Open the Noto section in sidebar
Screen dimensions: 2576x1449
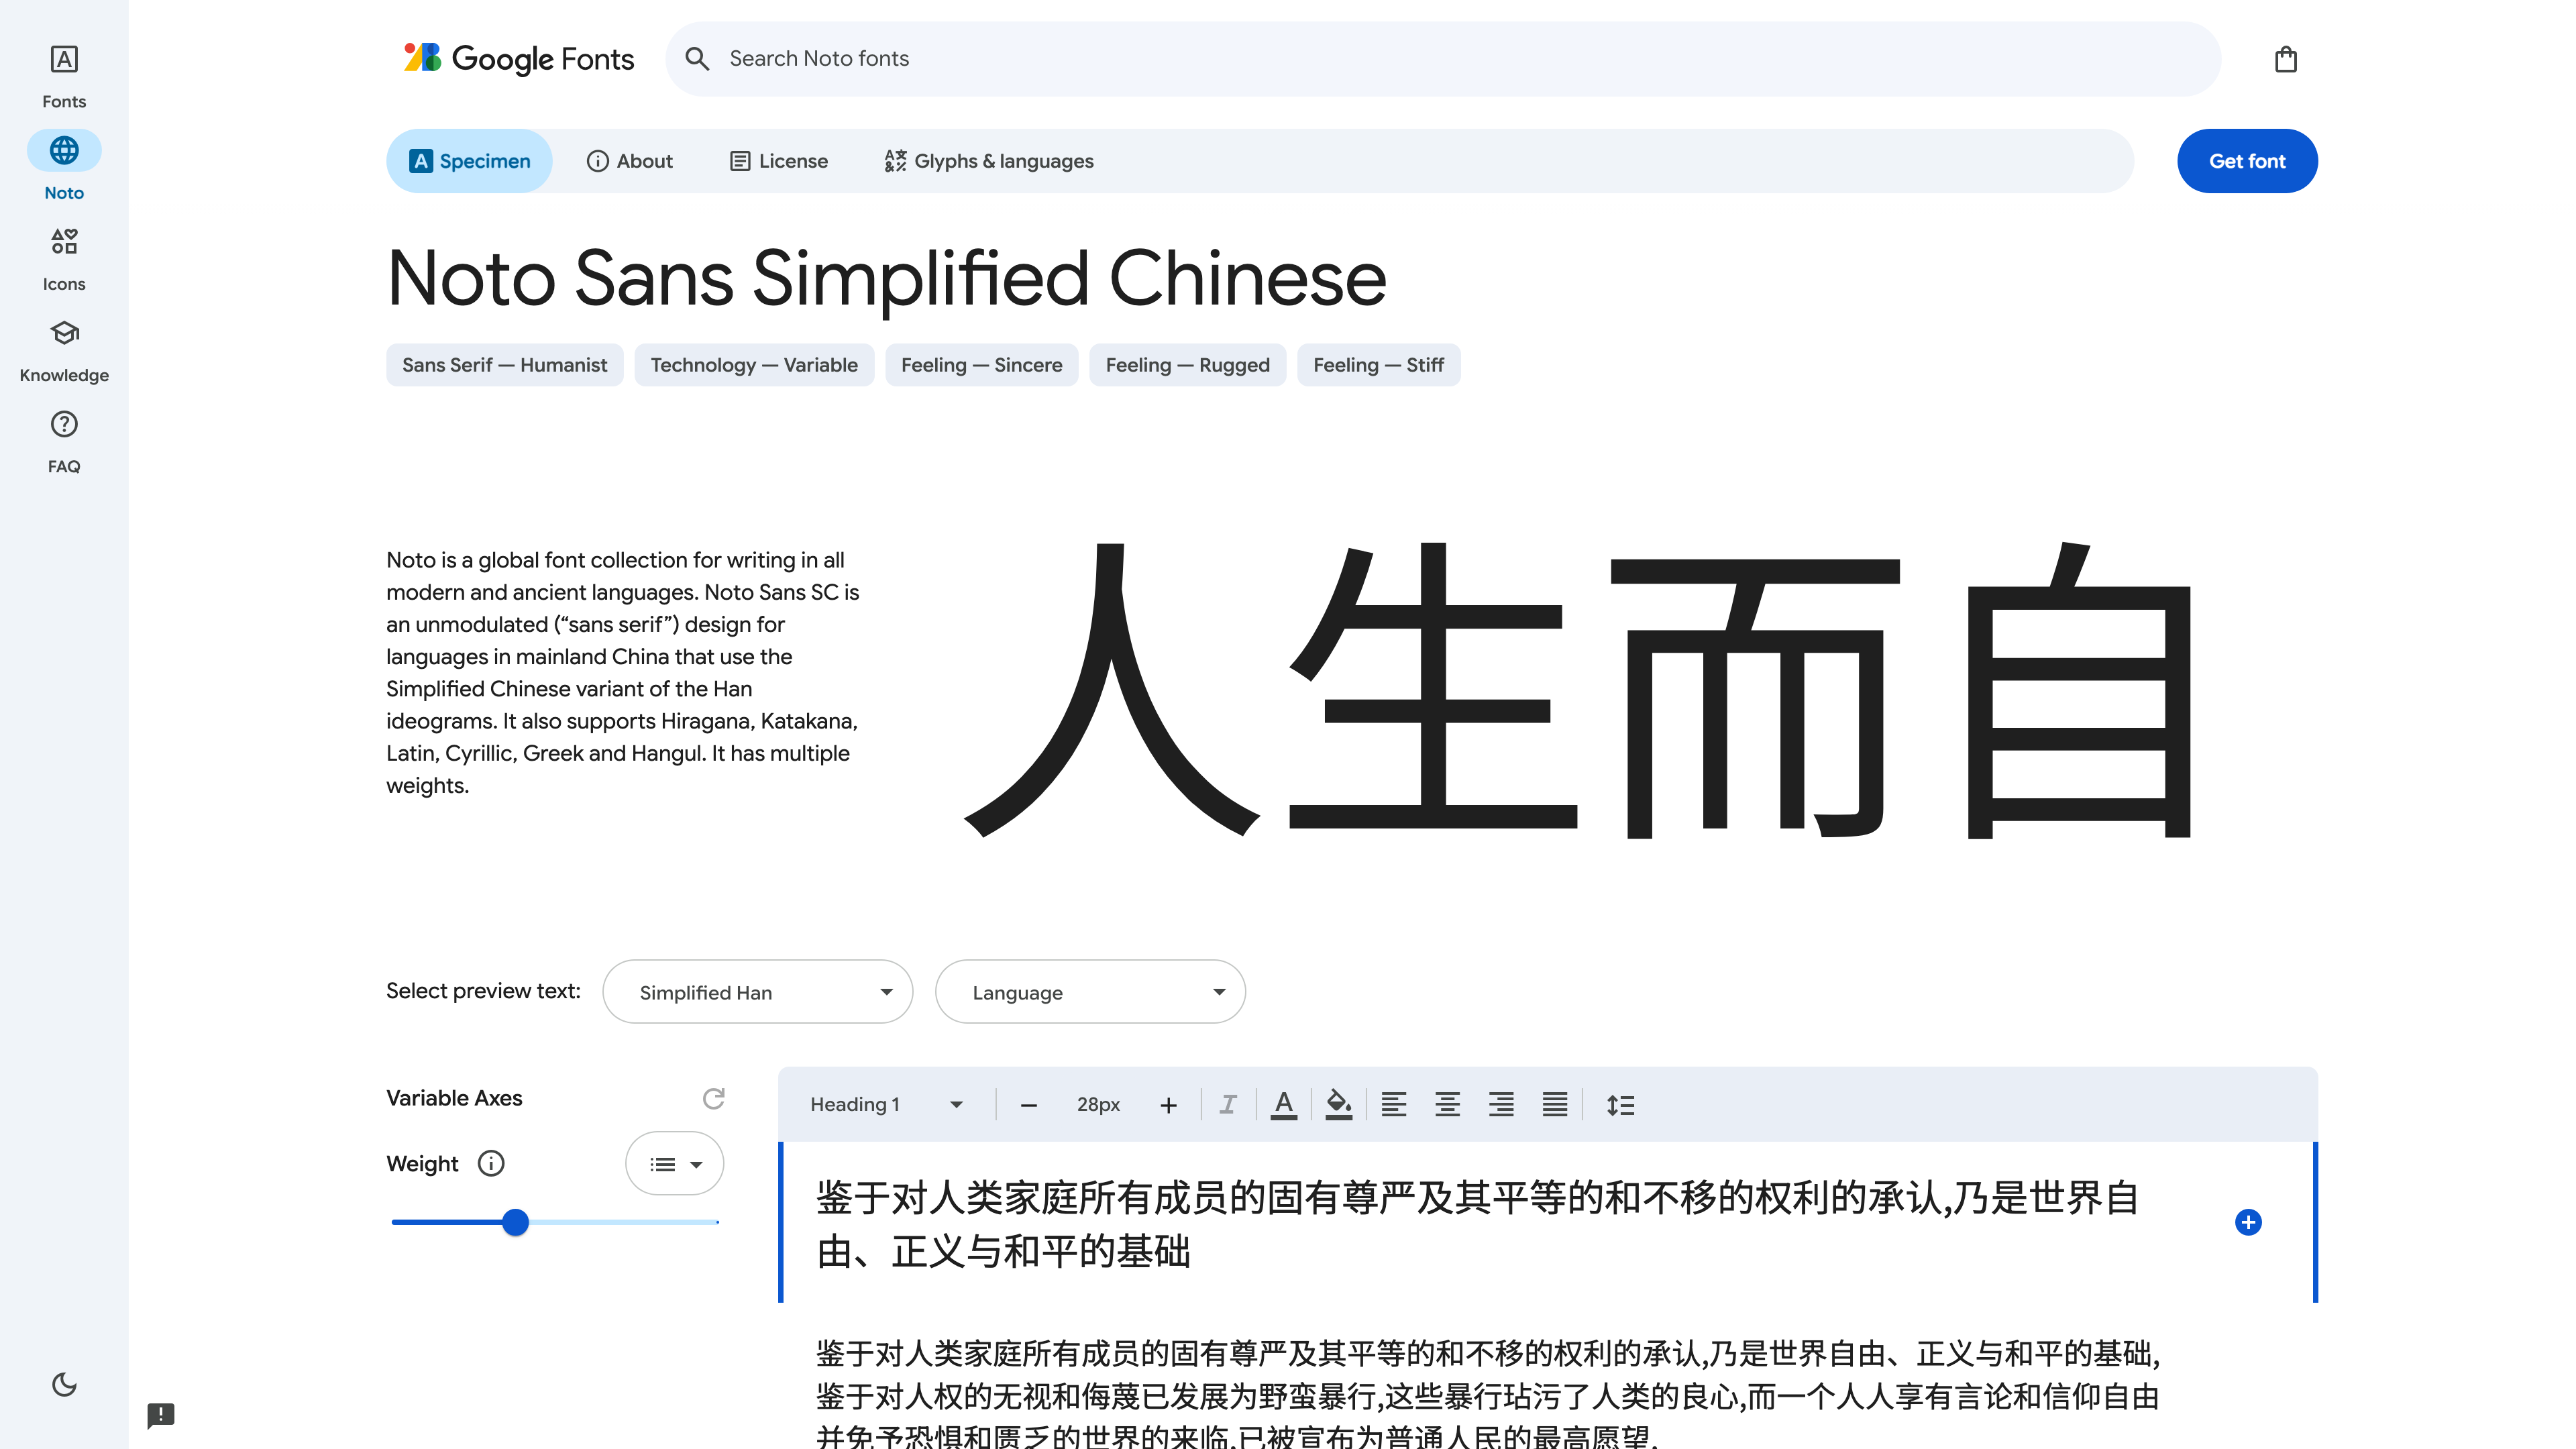[x=64, y=167]
